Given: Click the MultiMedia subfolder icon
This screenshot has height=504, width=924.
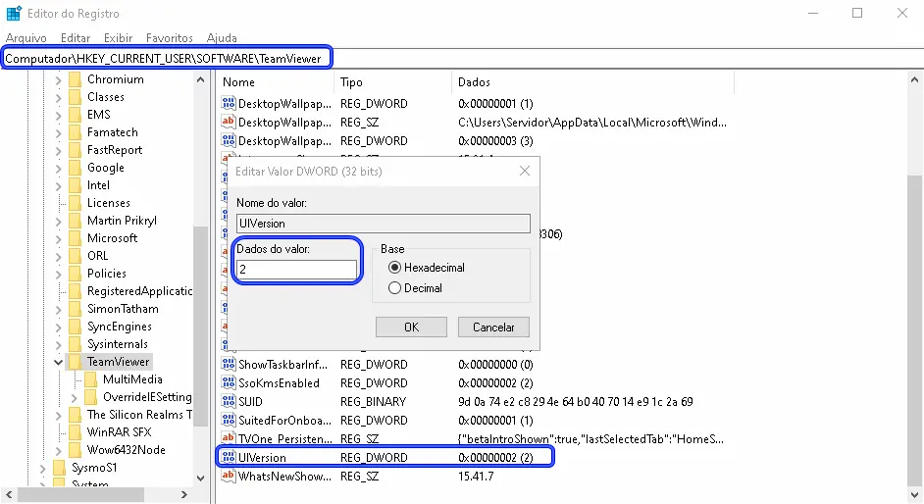Looking at the screenshot, I should click(90, 379).
